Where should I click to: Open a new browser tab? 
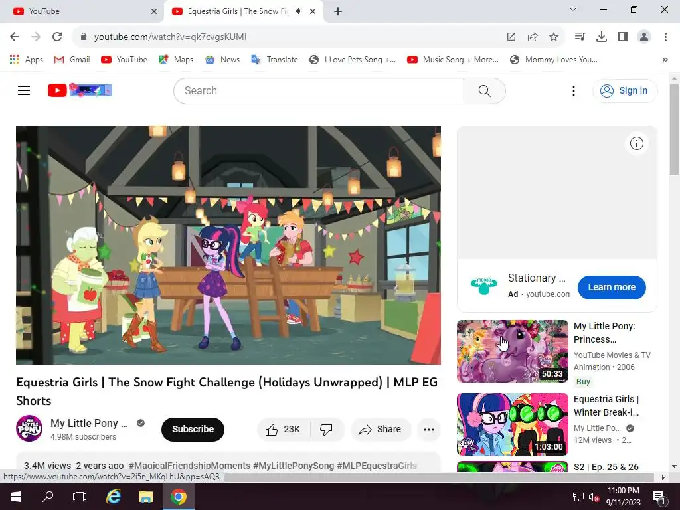pos(338,11)
